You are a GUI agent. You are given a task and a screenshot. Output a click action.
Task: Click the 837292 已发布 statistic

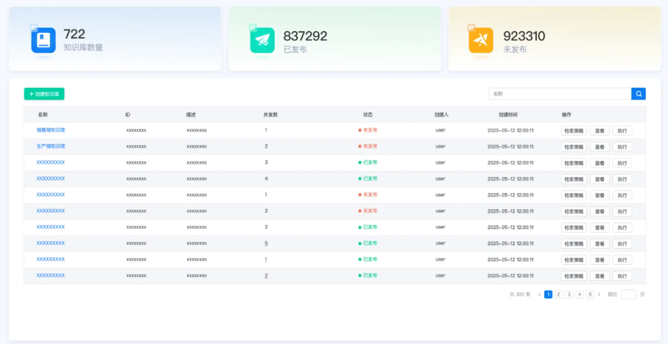coord(306,42)
